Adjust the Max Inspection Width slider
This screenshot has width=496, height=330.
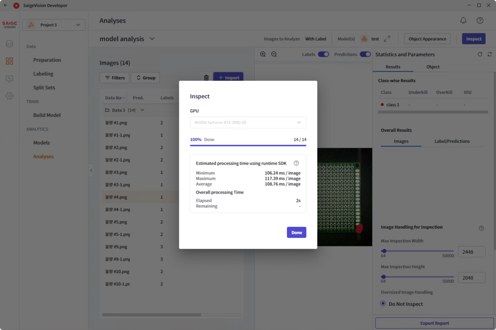pyautogui.click(x=417, y=251)
